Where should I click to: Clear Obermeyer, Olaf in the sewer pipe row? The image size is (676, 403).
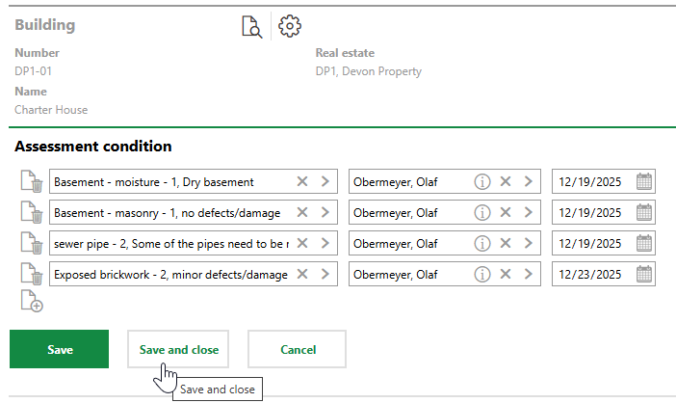pos(505,243)
